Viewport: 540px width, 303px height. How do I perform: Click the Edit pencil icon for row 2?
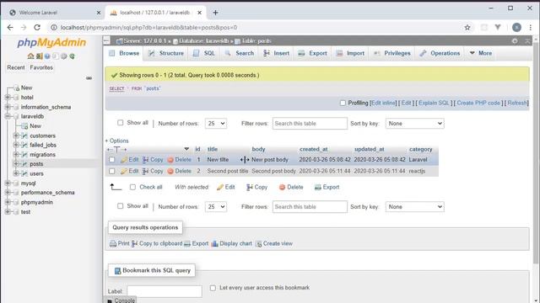click(x=124, y=171)
